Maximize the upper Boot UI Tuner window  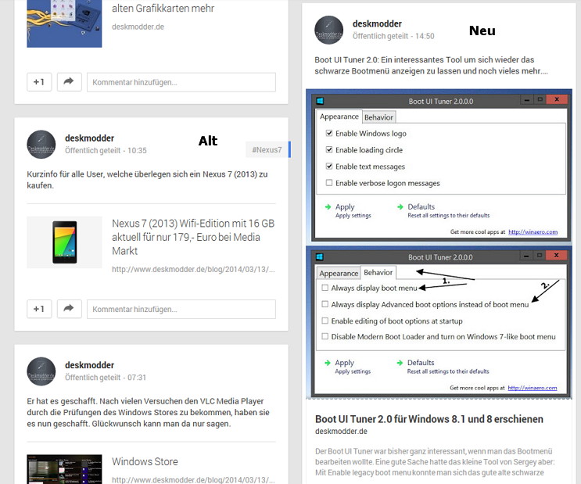pos(540,99)
